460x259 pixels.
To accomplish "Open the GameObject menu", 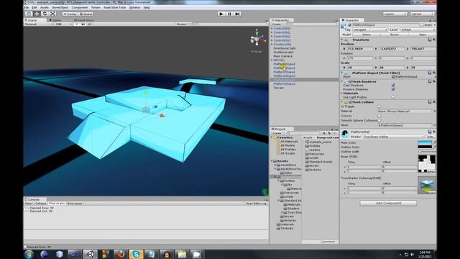I will [60, 7].
